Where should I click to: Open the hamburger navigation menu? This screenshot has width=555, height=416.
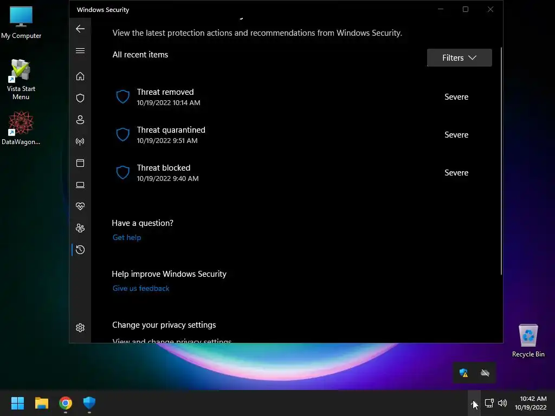[80, 50]
